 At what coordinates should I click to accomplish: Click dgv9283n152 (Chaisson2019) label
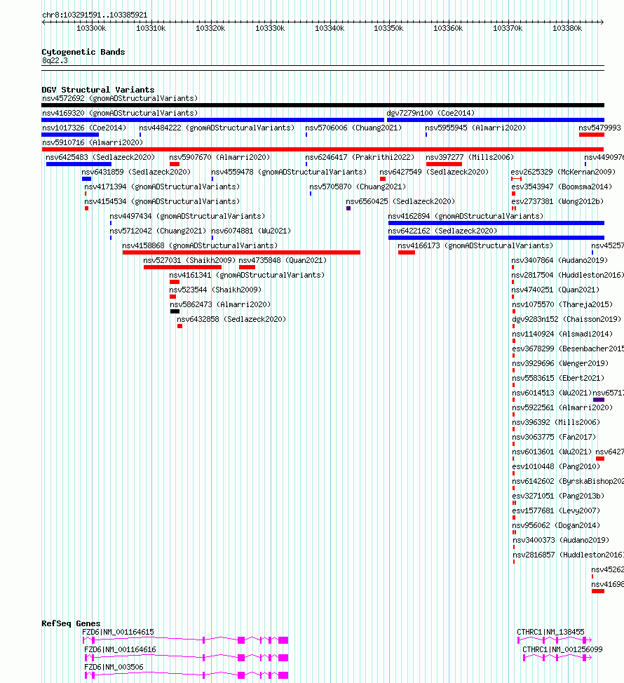coord(567,320)
